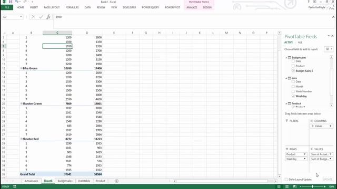Click the Undo arrow icon
Screen dimensions: 337x189
point(16,2)
